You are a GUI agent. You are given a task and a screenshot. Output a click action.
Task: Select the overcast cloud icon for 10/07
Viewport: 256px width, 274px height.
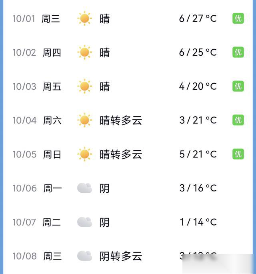point(84,222)
